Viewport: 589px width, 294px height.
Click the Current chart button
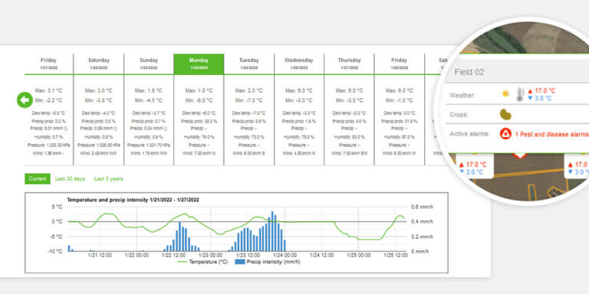click(x=38, y=179)
